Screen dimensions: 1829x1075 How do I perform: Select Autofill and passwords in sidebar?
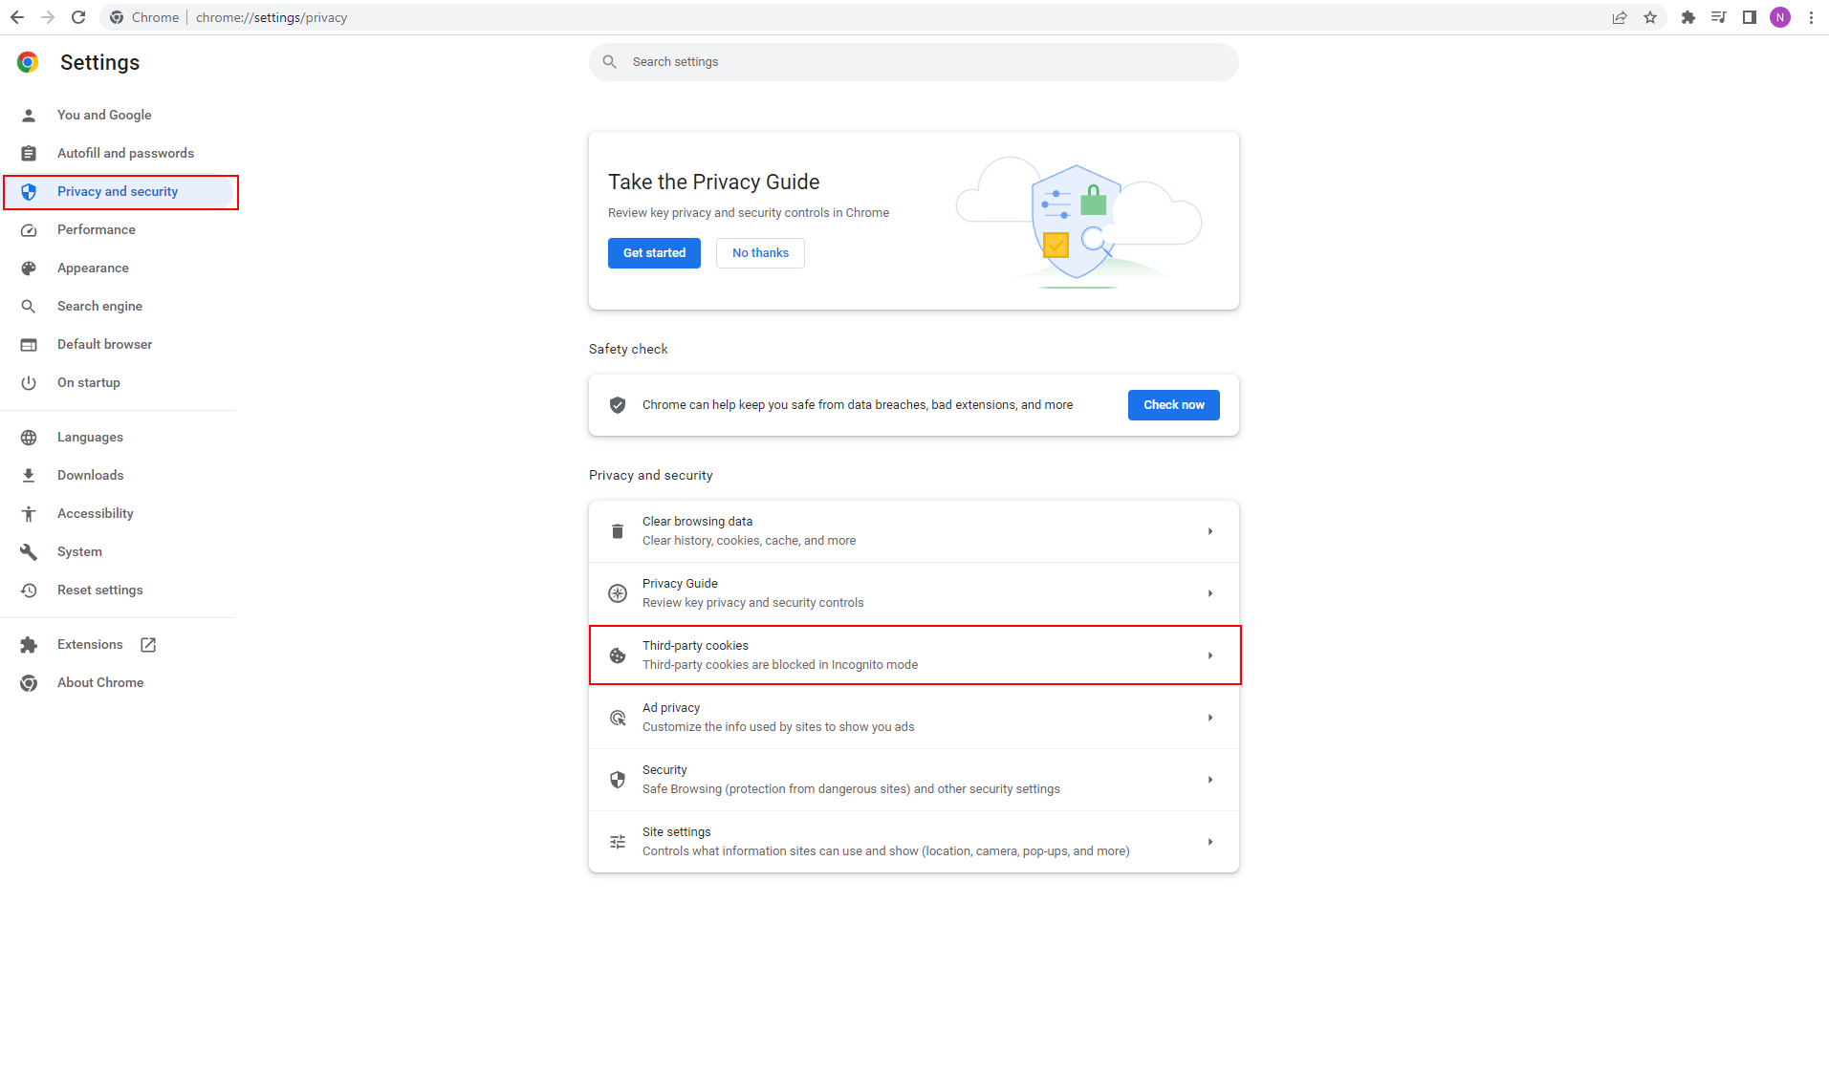tap(125, 153)
